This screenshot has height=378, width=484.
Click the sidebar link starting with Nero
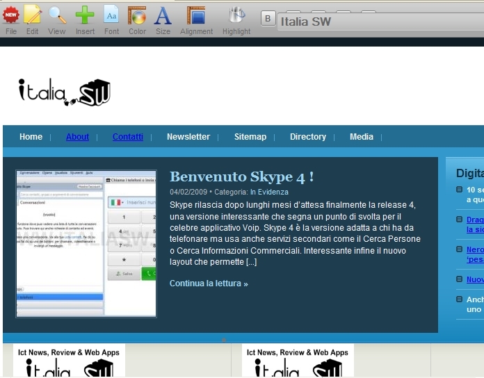pos(475,254)
